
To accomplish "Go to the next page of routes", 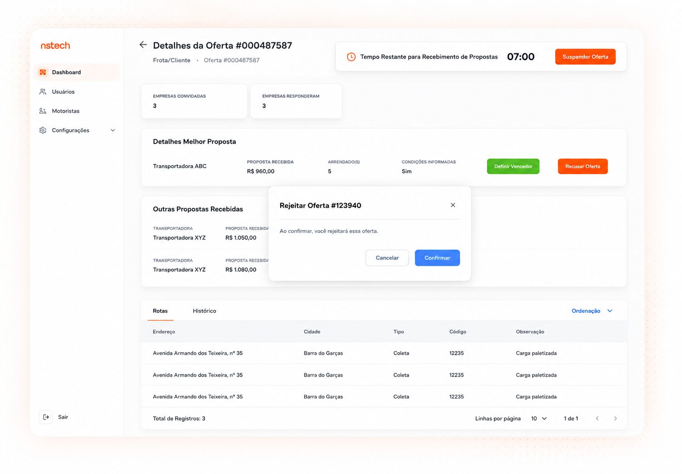I will click(x=615, y=418).
